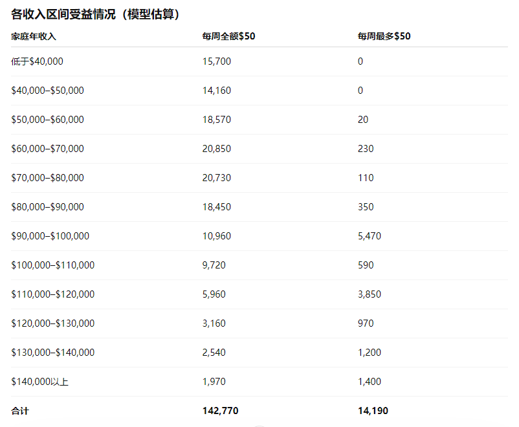Screen dimensions: 519x427
Task: Select the 3,850 value
Action: coord(369,294)
